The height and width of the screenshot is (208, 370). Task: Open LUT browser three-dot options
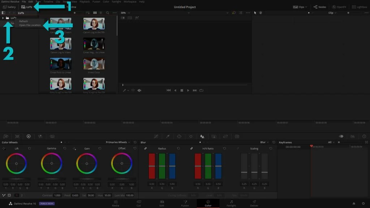click(x=115, y=13)
